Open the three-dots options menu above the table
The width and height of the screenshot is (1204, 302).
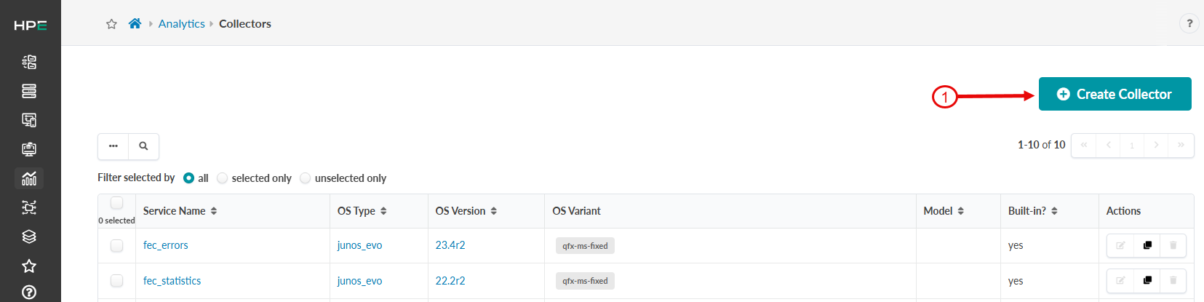point(113,146)
